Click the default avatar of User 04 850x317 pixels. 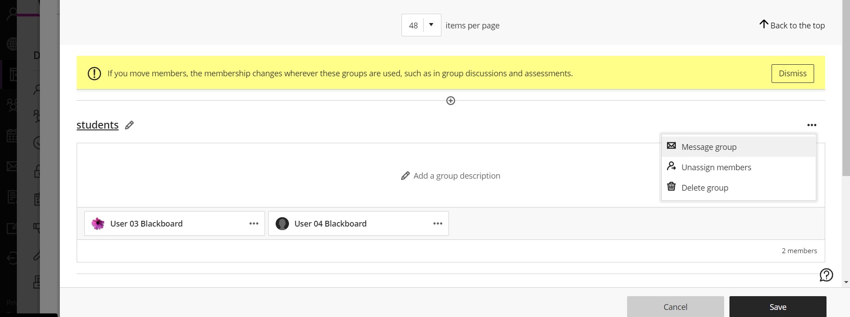coord(282,223)
